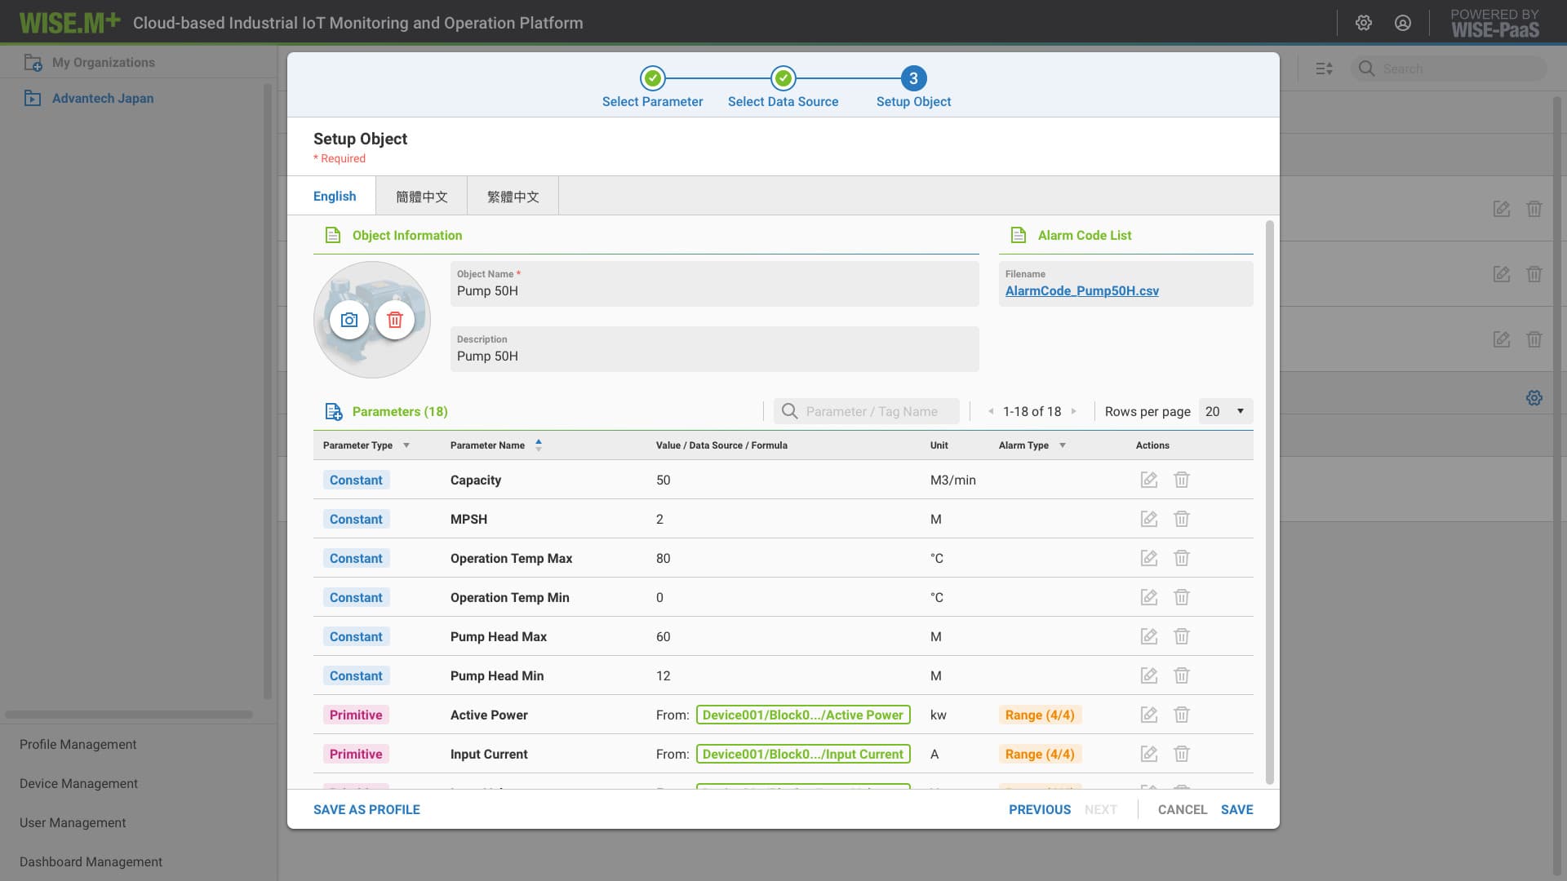
Task: Delete the MPSH parameter row
Action: [1181, 519]
